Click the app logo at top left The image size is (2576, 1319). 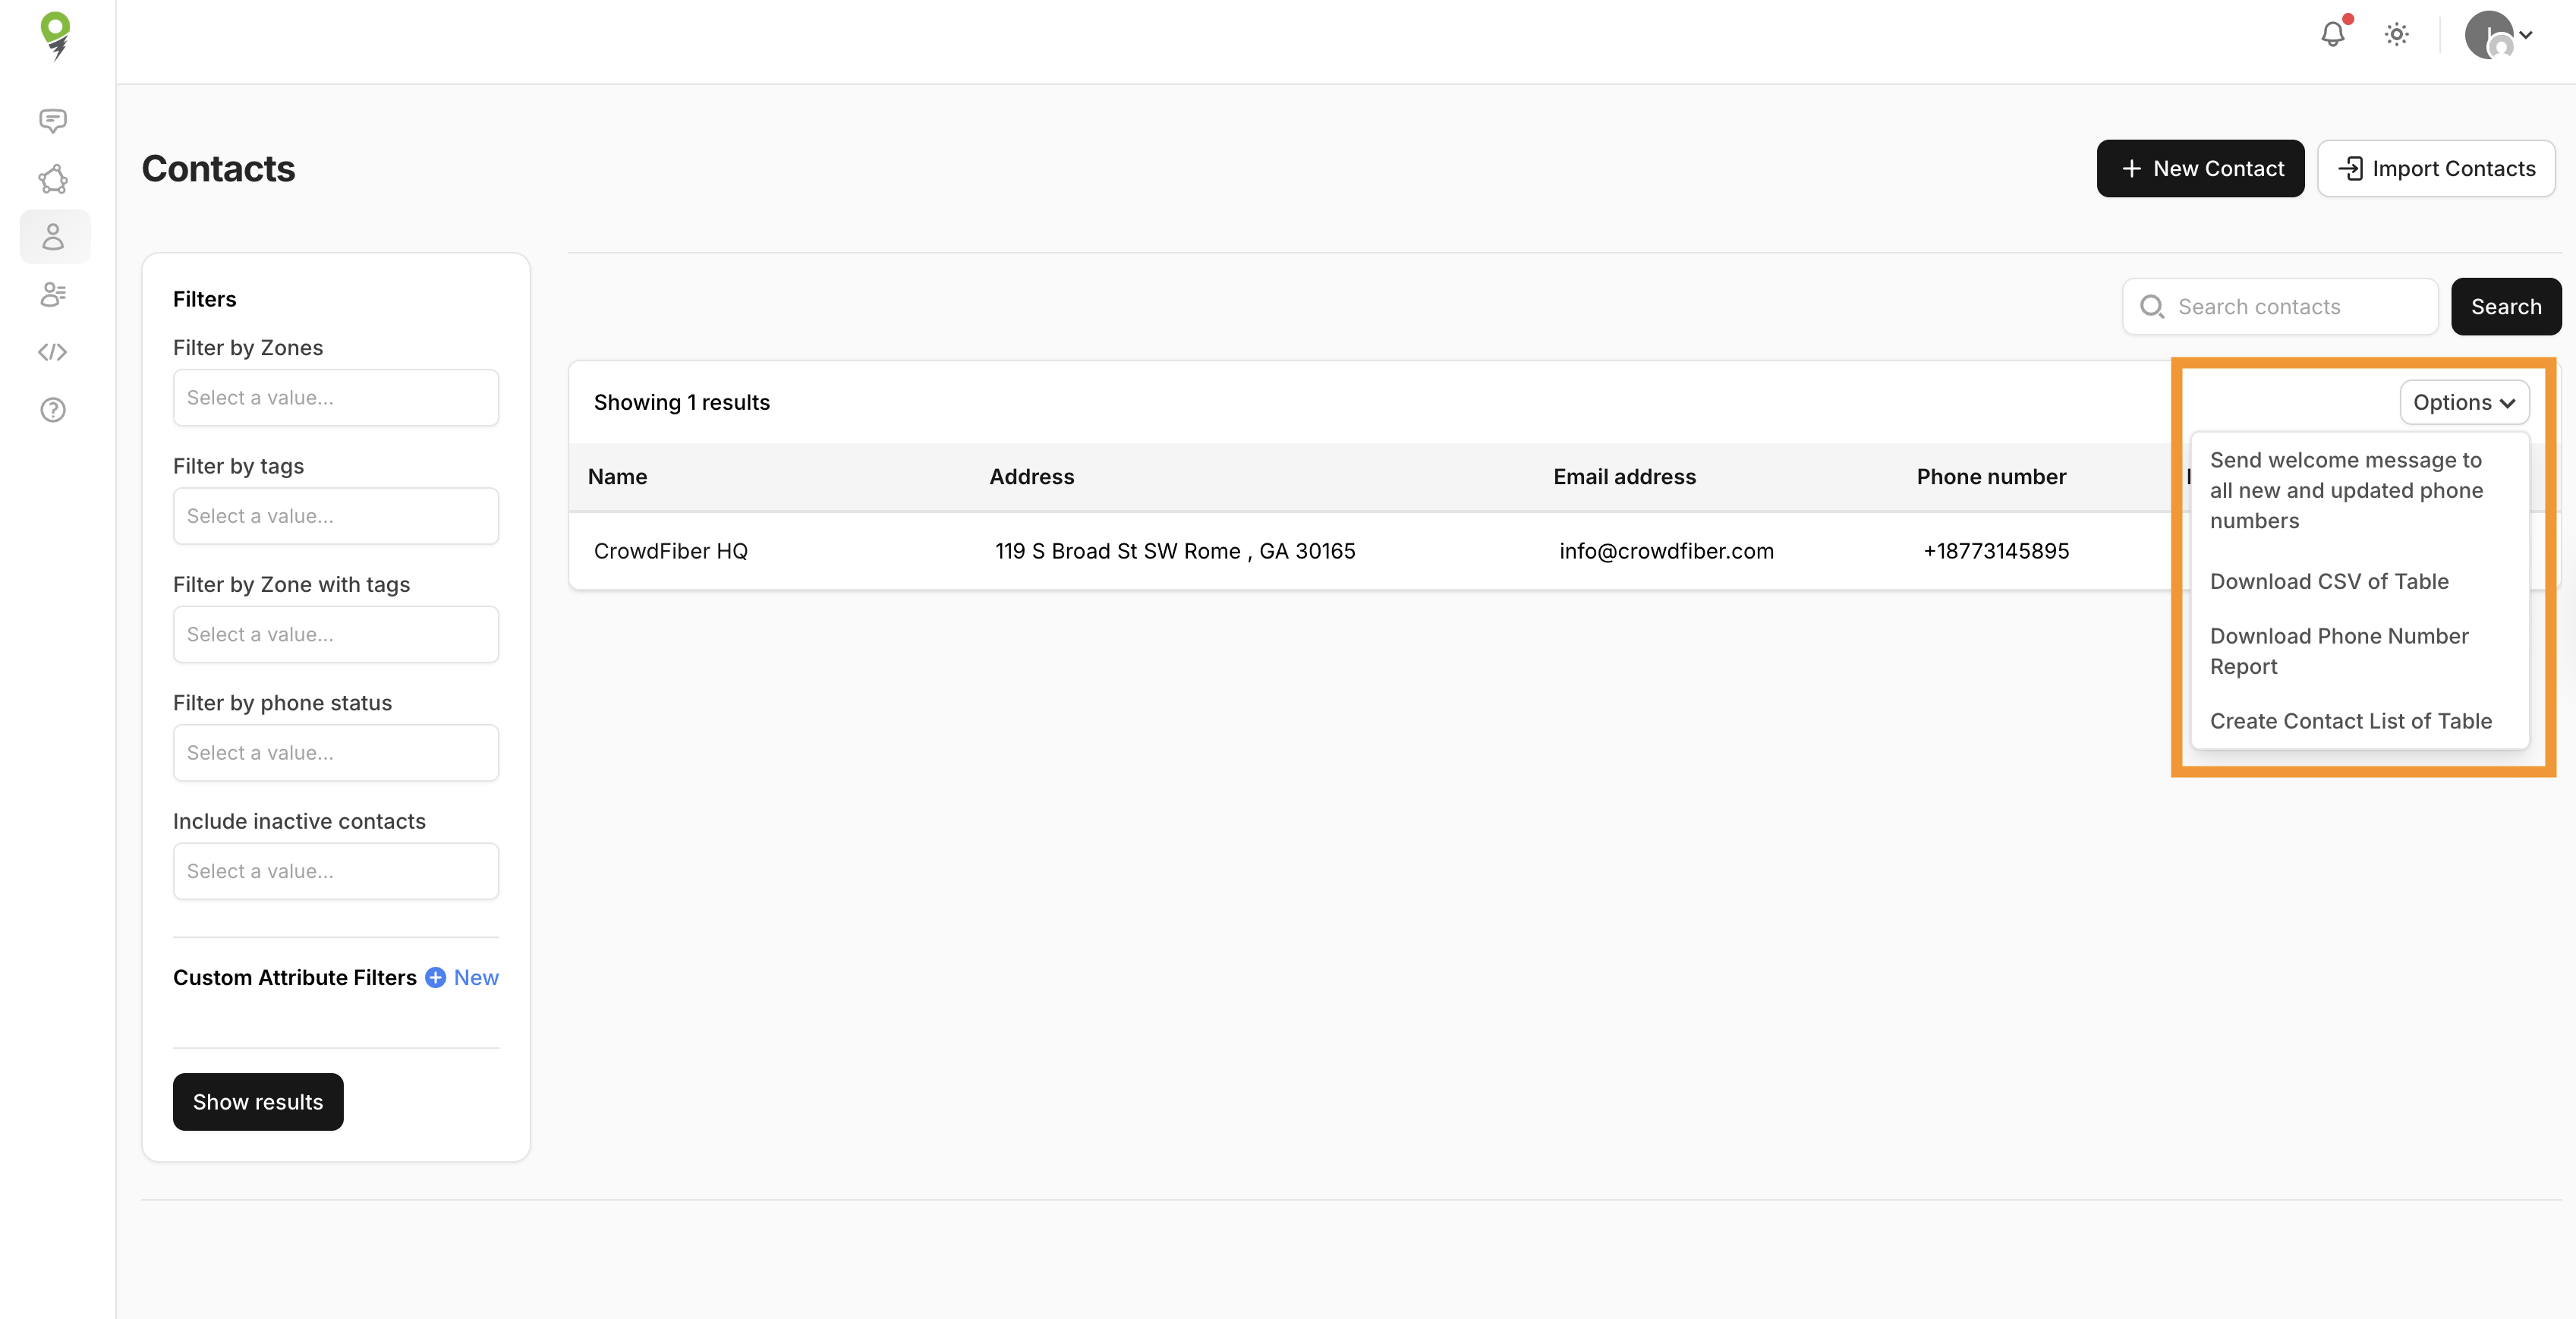point(56,35)
